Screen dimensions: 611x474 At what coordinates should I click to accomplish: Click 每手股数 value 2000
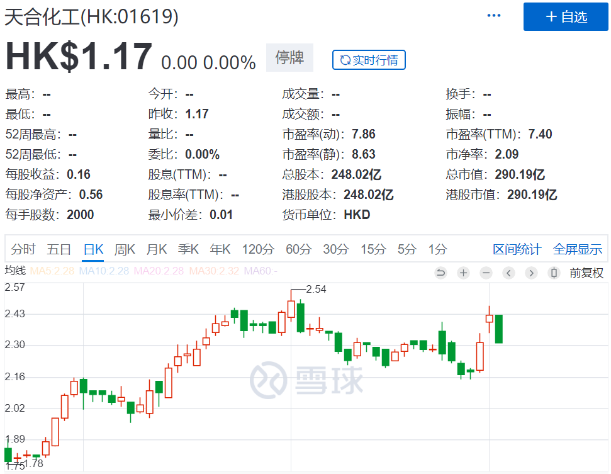pyautogui.click(x=81, y=215)
